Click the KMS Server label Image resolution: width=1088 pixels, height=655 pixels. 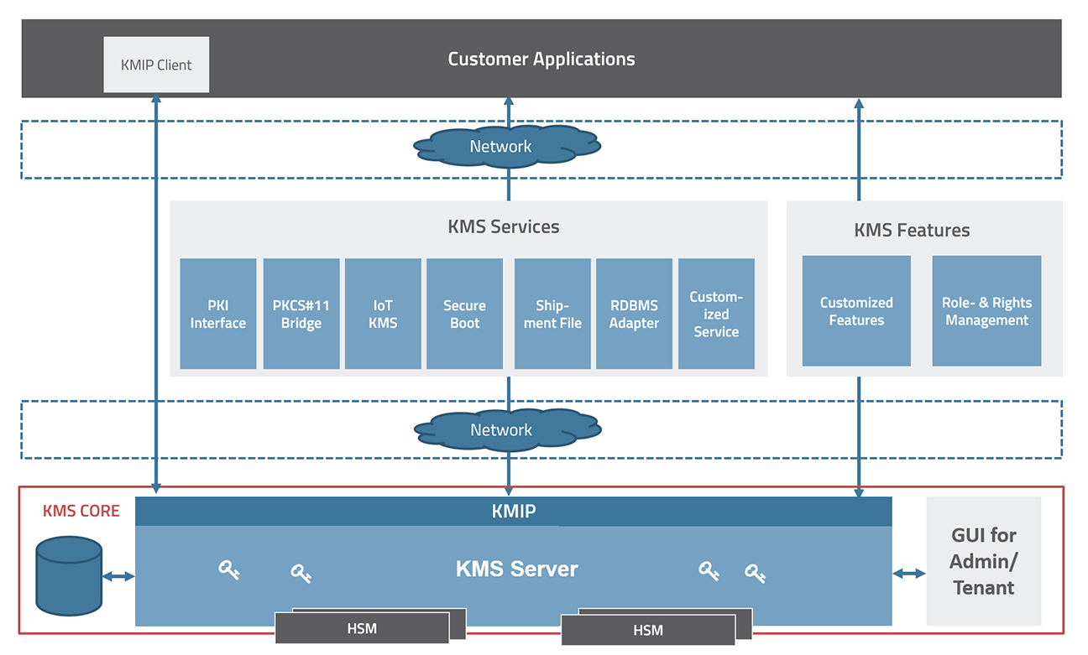[517, 569]
